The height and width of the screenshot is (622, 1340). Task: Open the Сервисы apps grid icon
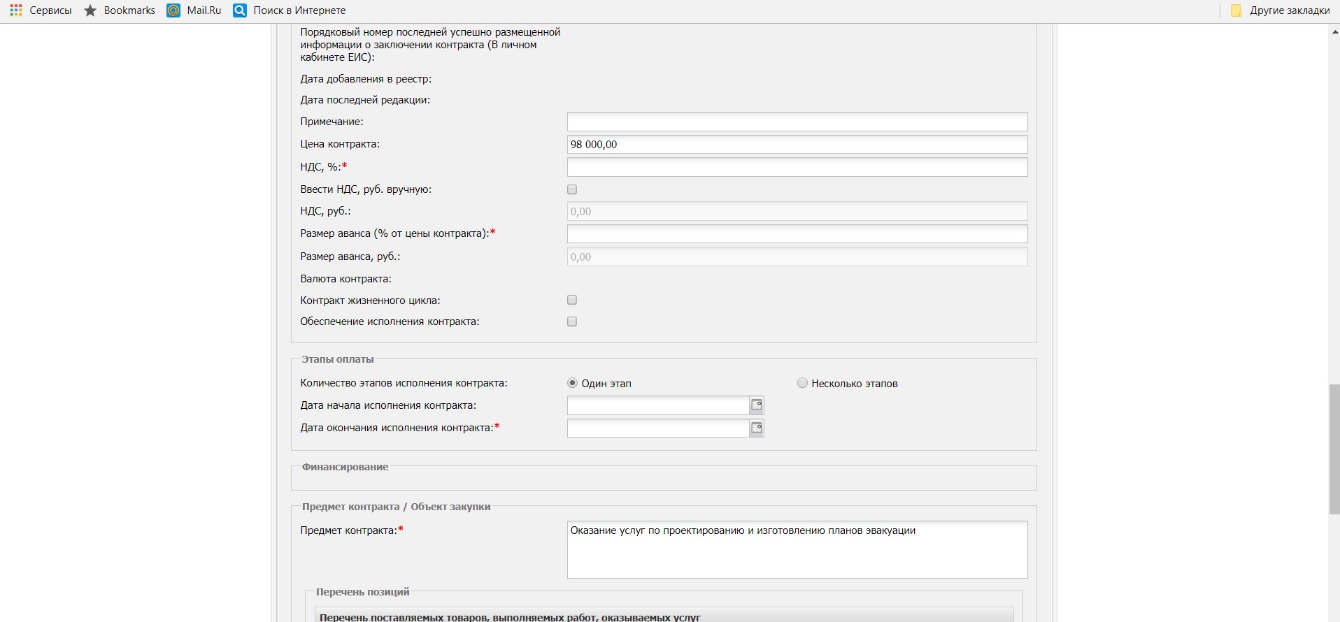click(x=16, y=10)
